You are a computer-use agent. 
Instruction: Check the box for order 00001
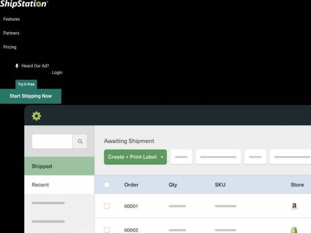pos(107,206)
